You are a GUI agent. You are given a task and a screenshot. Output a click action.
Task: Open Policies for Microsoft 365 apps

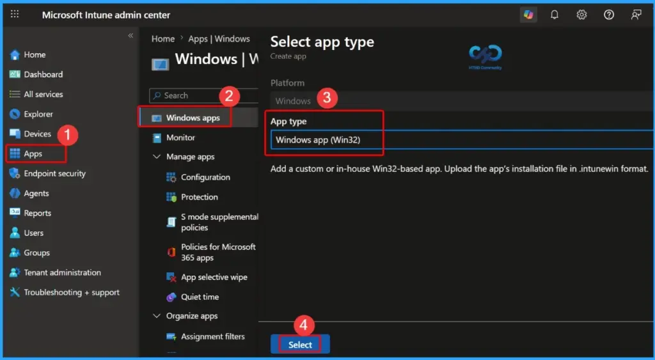(x=218, y=252)
